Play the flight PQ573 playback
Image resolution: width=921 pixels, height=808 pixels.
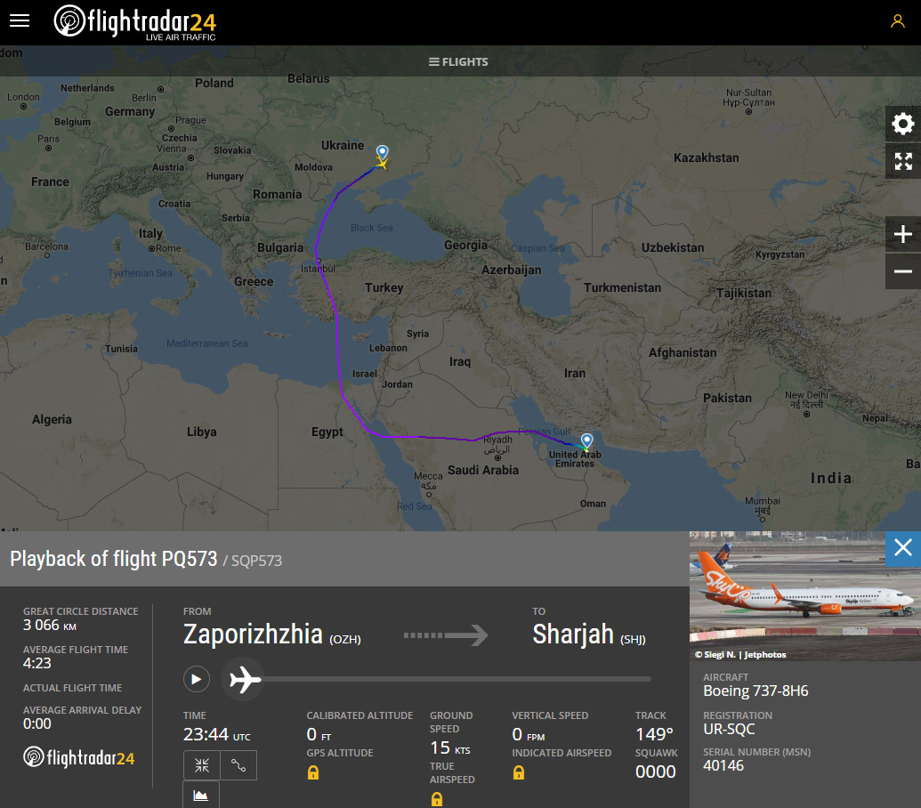pyautogui.click(x=196, y=679)
